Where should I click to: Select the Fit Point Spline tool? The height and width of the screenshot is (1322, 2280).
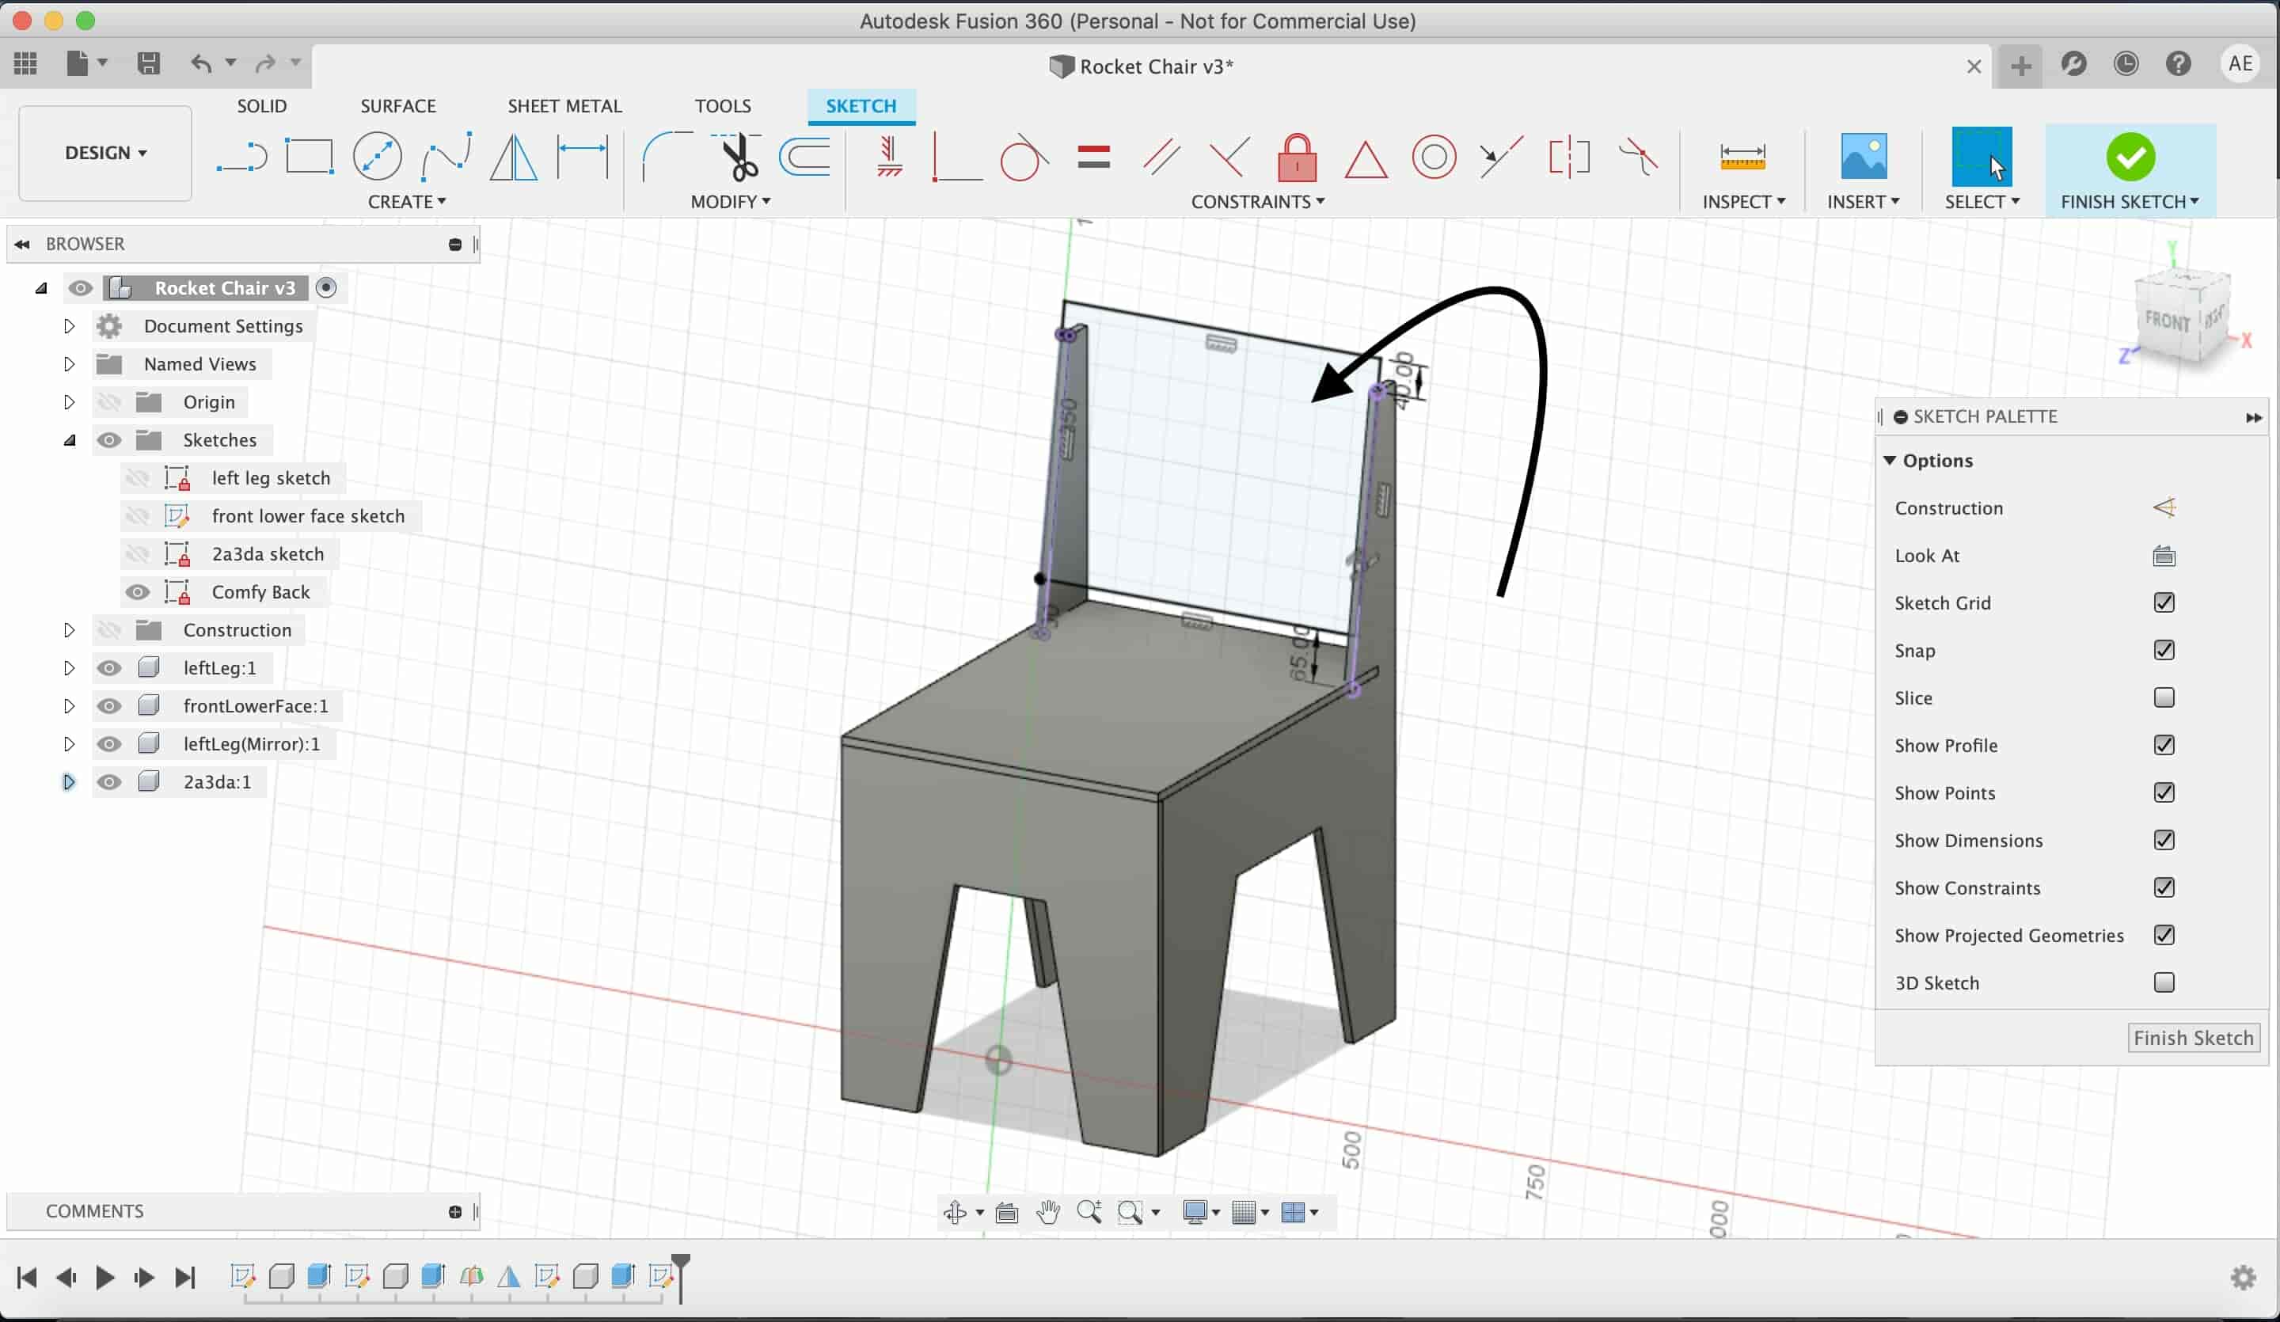click(x=446, y=157)
